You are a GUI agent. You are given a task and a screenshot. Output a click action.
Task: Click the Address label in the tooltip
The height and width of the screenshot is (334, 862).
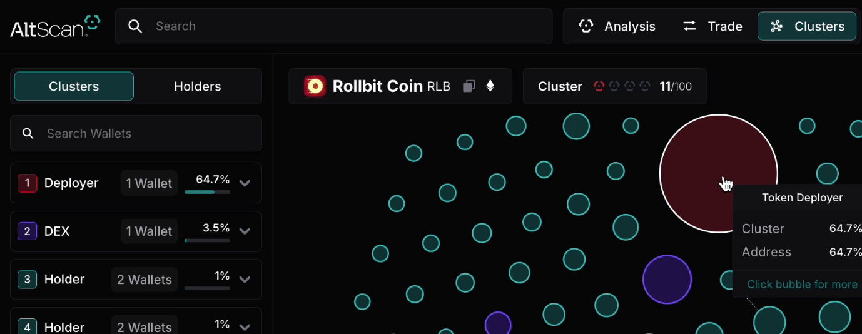[766, 252]
